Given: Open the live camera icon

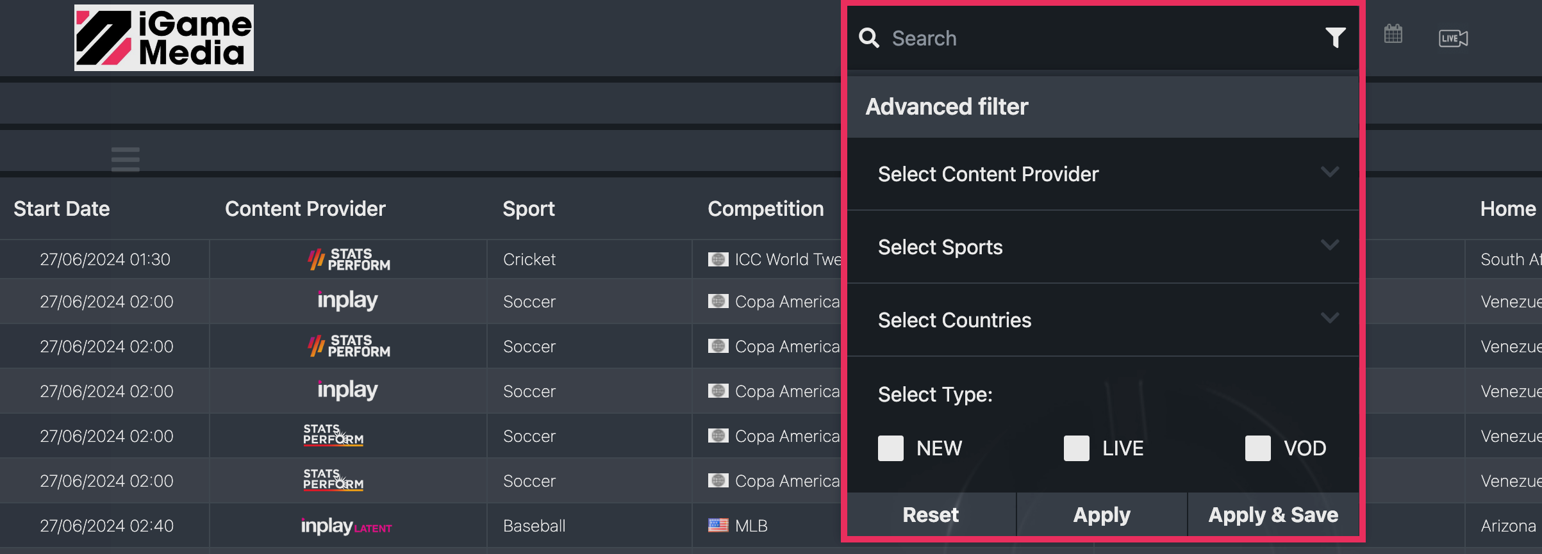Looking at the screenshot, I should 1453,38.
